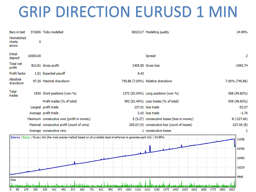Click Profit factor value 1.51
The height and width of the screenshot is (192, 256).
pyautogui.click(x=38, y=74)
